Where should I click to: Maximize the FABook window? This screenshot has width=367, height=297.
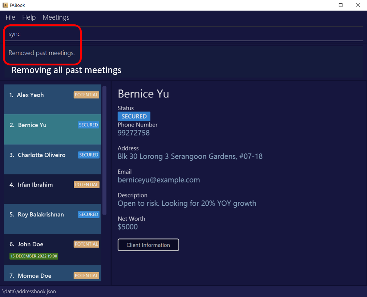coord(340,5)
